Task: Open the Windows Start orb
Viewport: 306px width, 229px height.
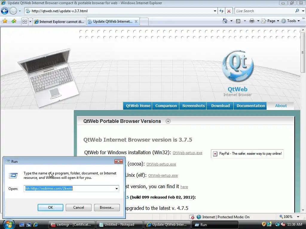Action: 9,224
